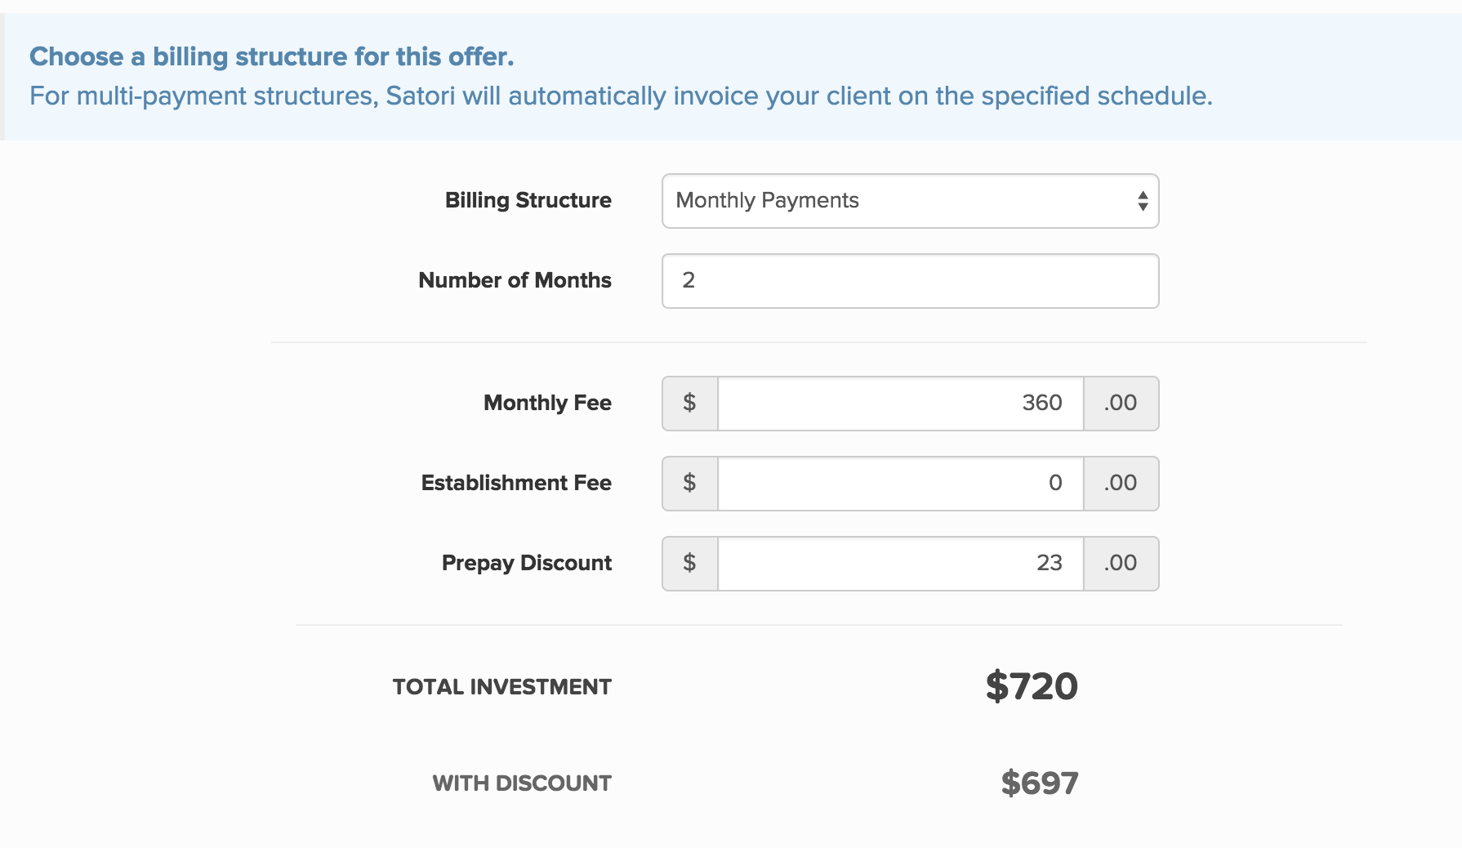Click the up-down arrows on Monthly Payments select
The height and width of the screenshot is (848, 1462).
[1143, 201]
